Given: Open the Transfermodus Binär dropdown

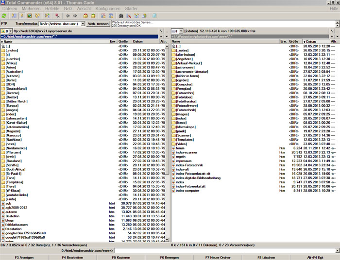Looking at the screenshot, I should [x=83, y=24].
